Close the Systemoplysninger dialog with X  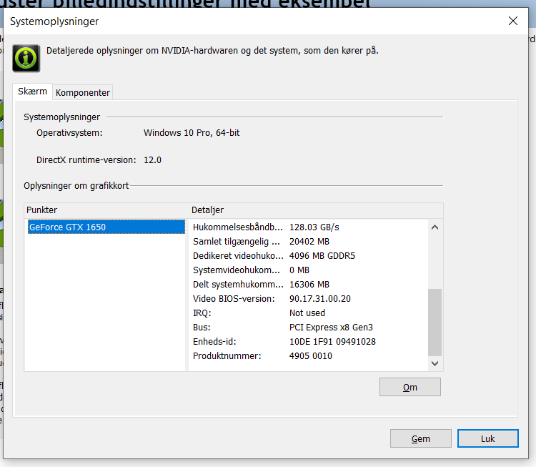point(512,21)
